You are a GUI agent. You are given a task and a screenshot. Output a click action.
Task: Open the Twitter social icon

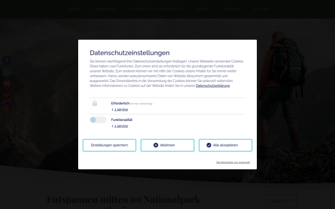pyautogui.click(x=7, y=72)
